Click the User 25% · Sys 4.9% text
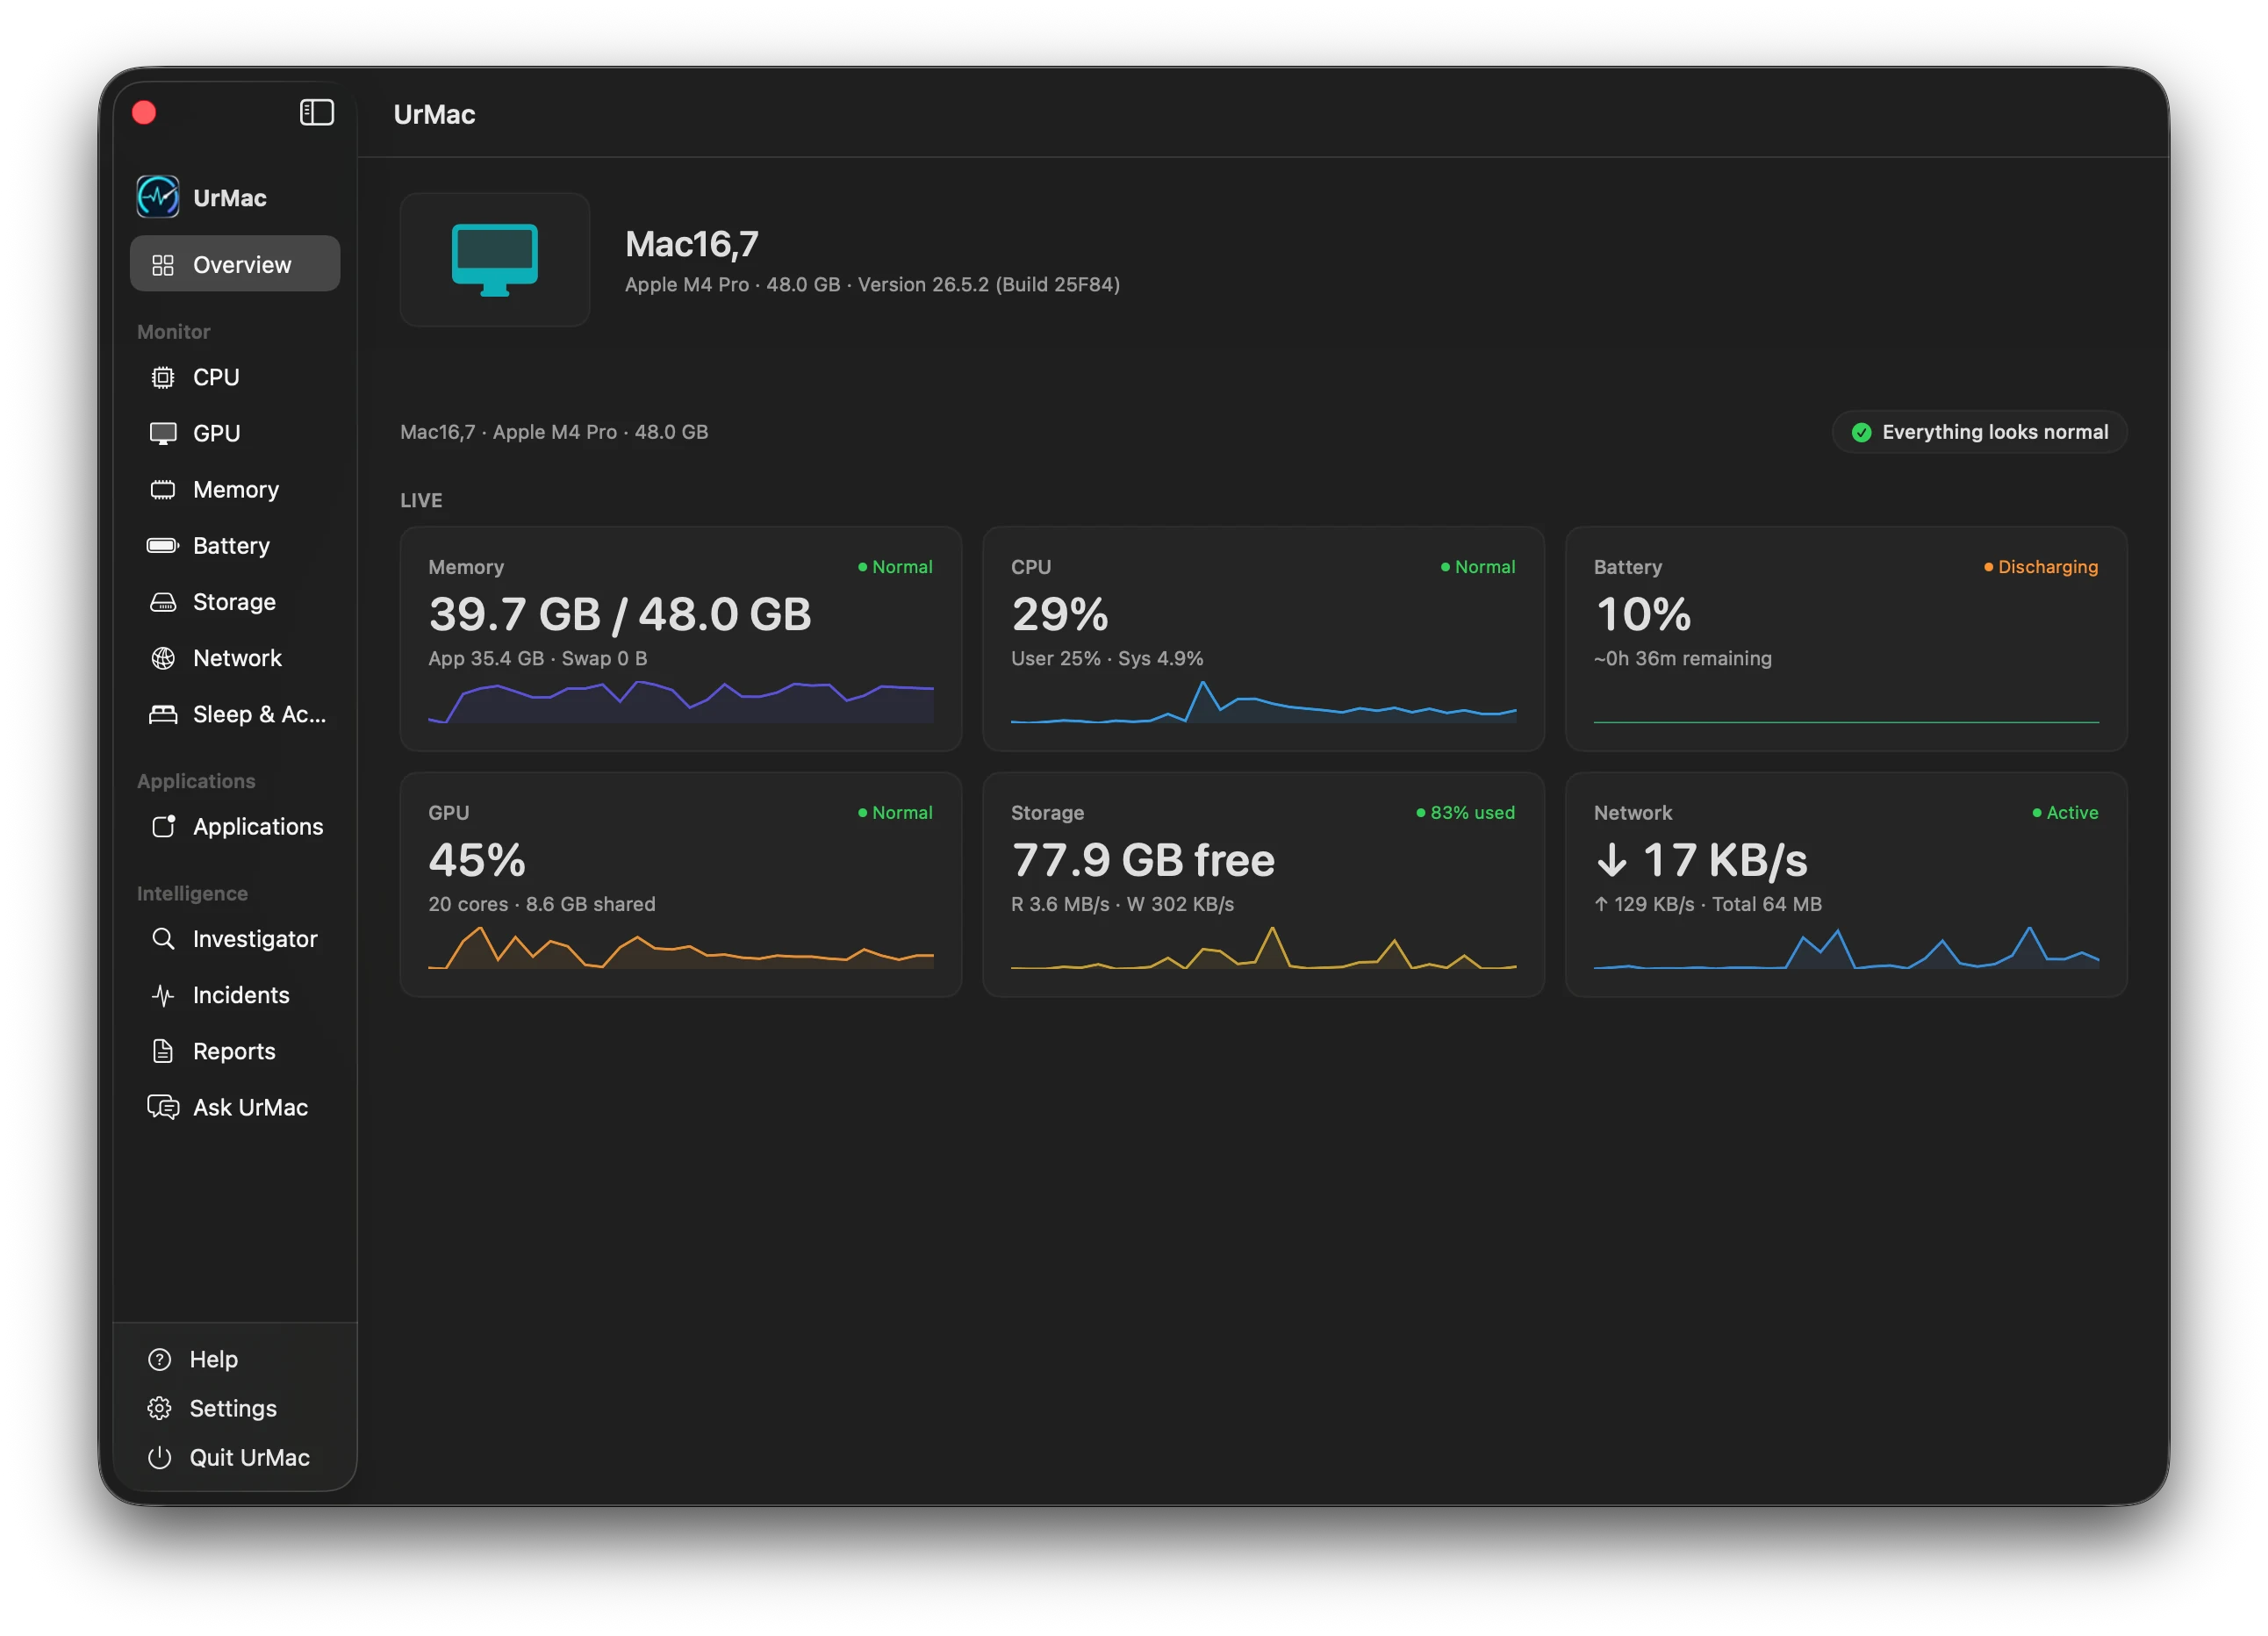 [x=1107, y=658]
